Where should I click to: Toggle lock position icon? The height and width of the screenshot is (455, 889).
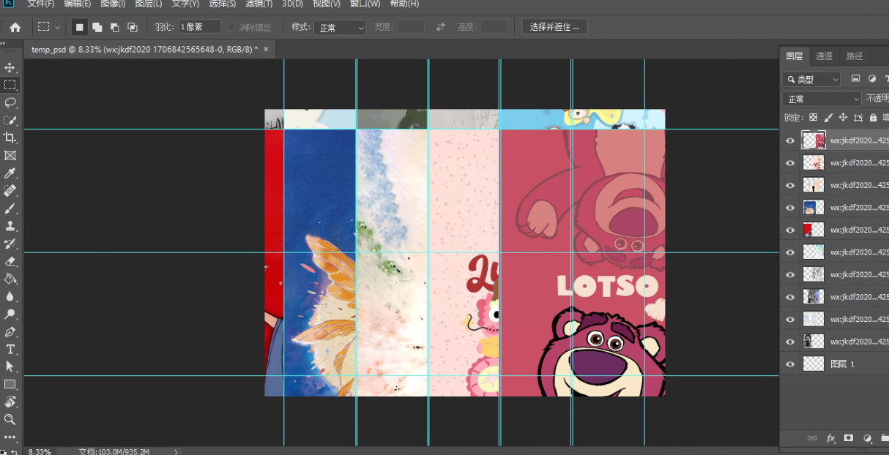pos(843,117)
